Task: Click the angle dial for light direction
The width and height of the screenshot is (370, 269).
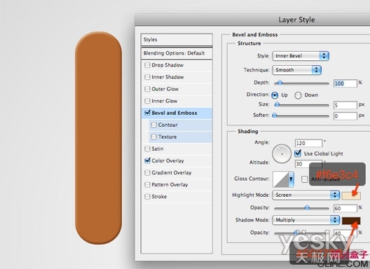Action: coord(282,154)
